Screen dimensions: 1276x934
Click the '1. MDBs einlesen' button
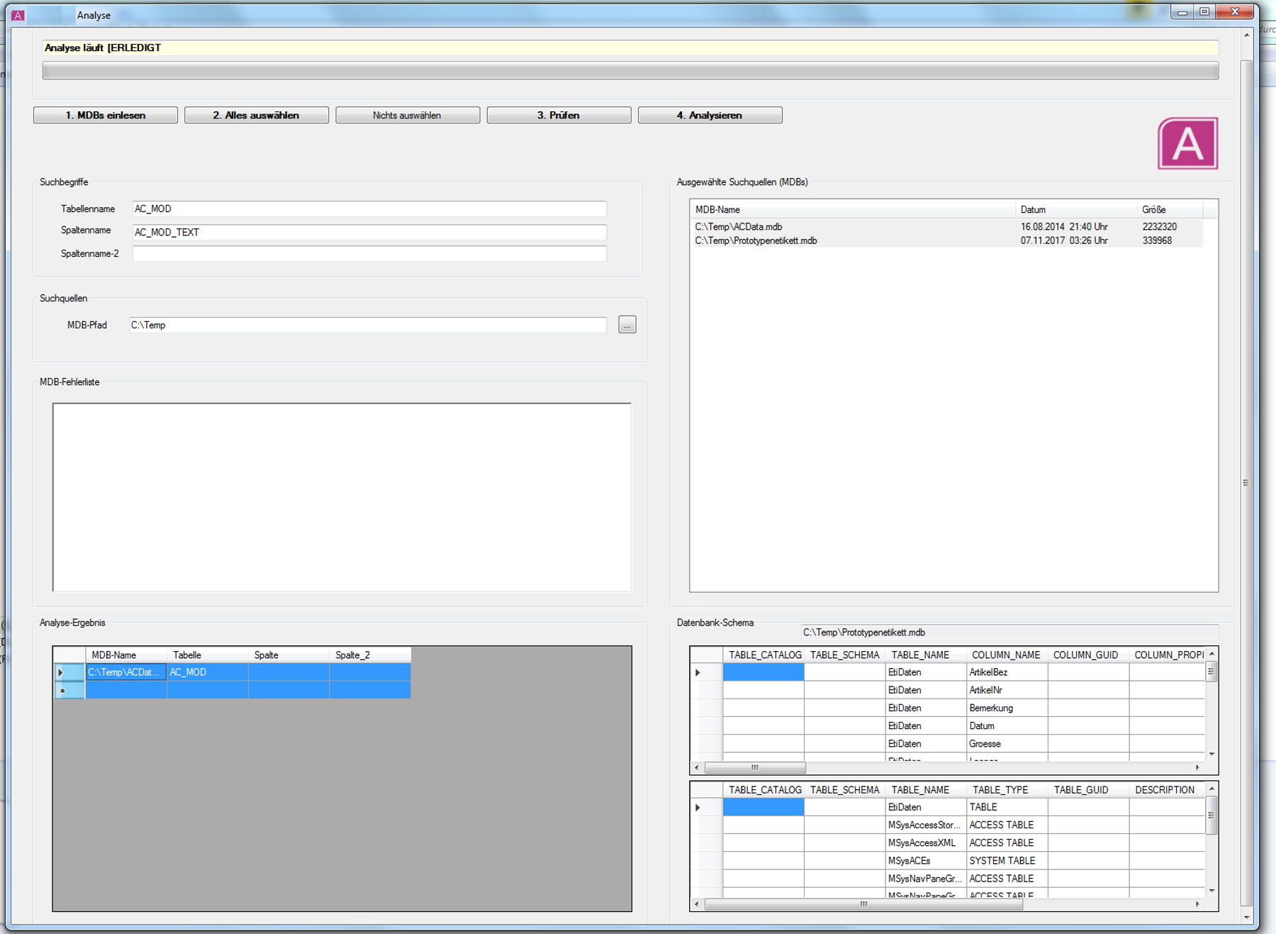[106, 115]
